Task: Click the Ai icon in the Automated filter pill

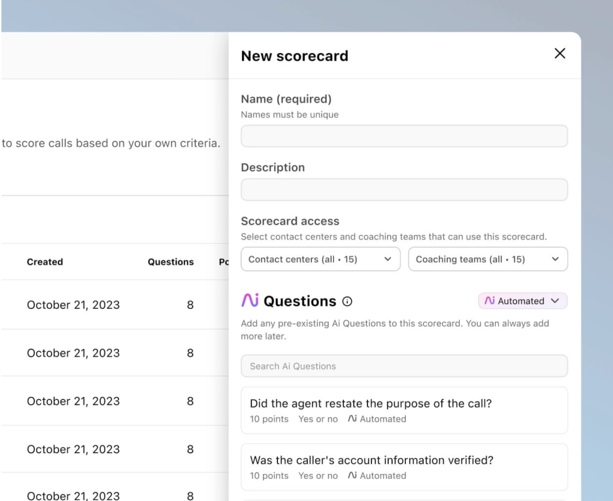Action: coord(490,301)
